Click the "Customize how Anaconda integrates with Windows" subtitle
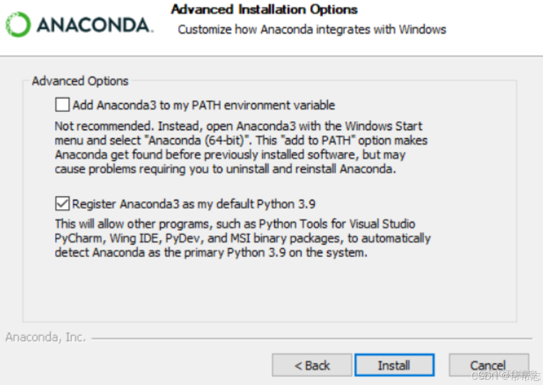Image resolution: width=543 pixels, height=385 pixels. click(x=312, y=29)
